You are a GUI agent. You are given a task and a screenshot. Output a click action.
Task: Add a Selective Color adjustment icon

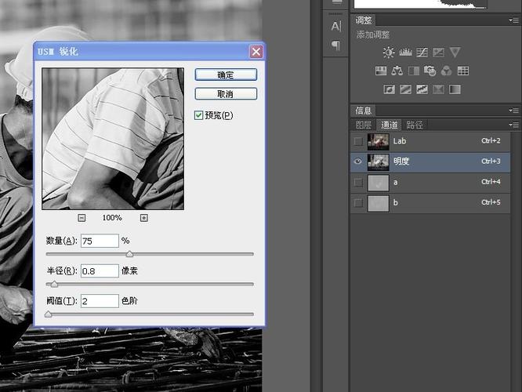pos(438,89)
